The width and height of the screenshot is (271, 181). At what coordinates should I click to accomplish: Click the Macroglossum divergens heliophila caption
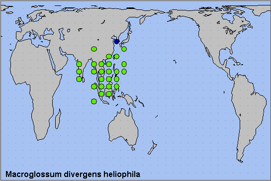click(x=73, y=174)
